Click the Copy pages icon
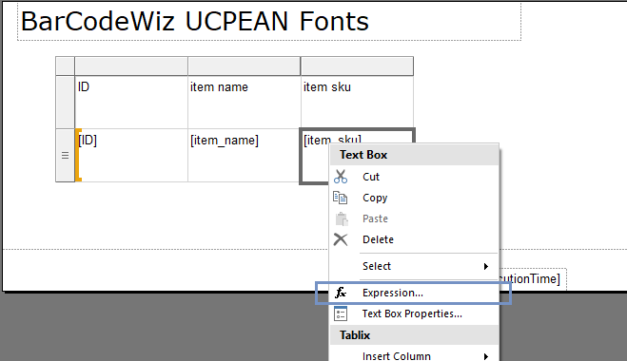 pyautogui.click(x=340, y=198)
